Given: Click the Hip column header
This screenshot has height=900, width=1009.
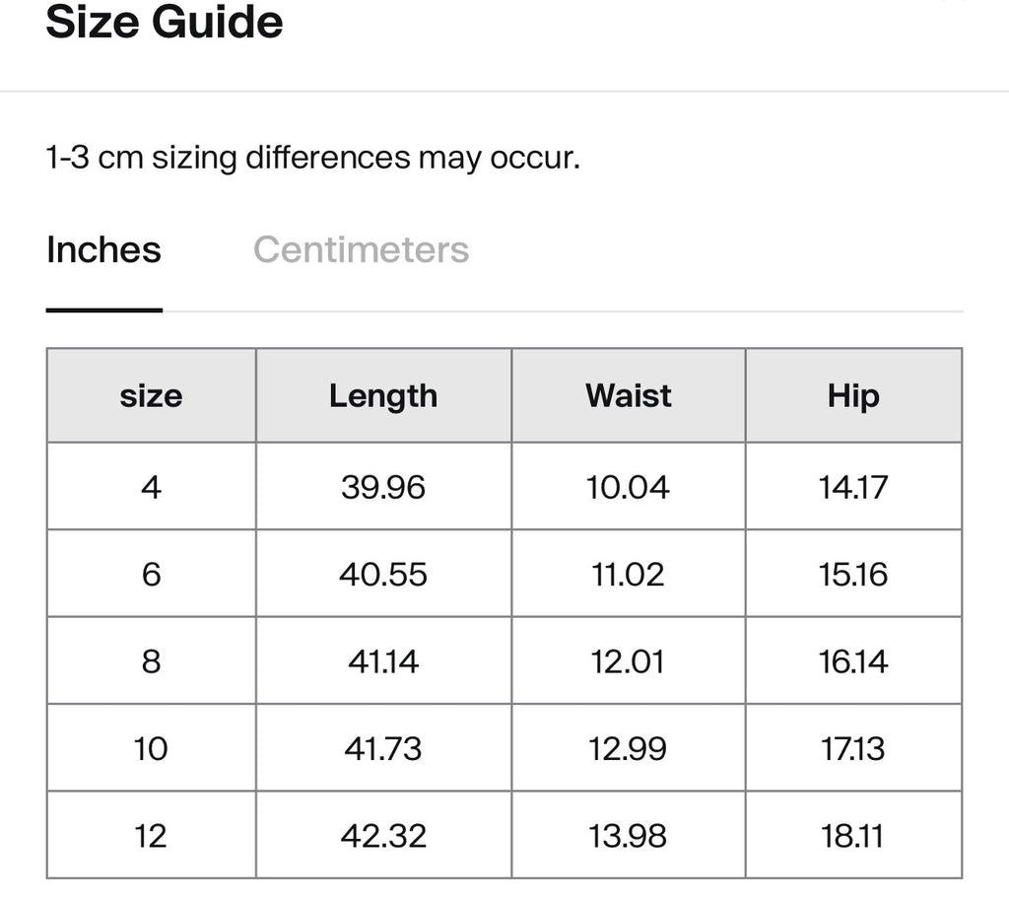Looking at the screenshot, I should tap(853, 395).
